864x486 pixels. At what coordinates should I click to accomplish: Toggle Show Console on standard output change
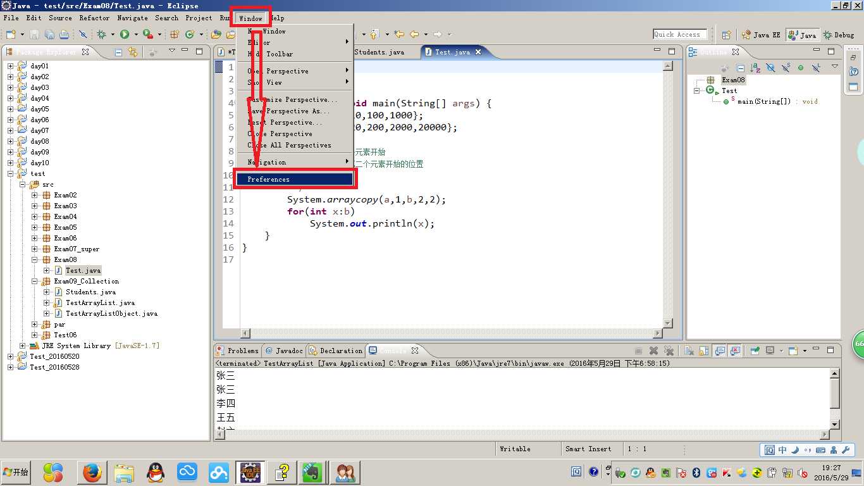pos(719,351)
